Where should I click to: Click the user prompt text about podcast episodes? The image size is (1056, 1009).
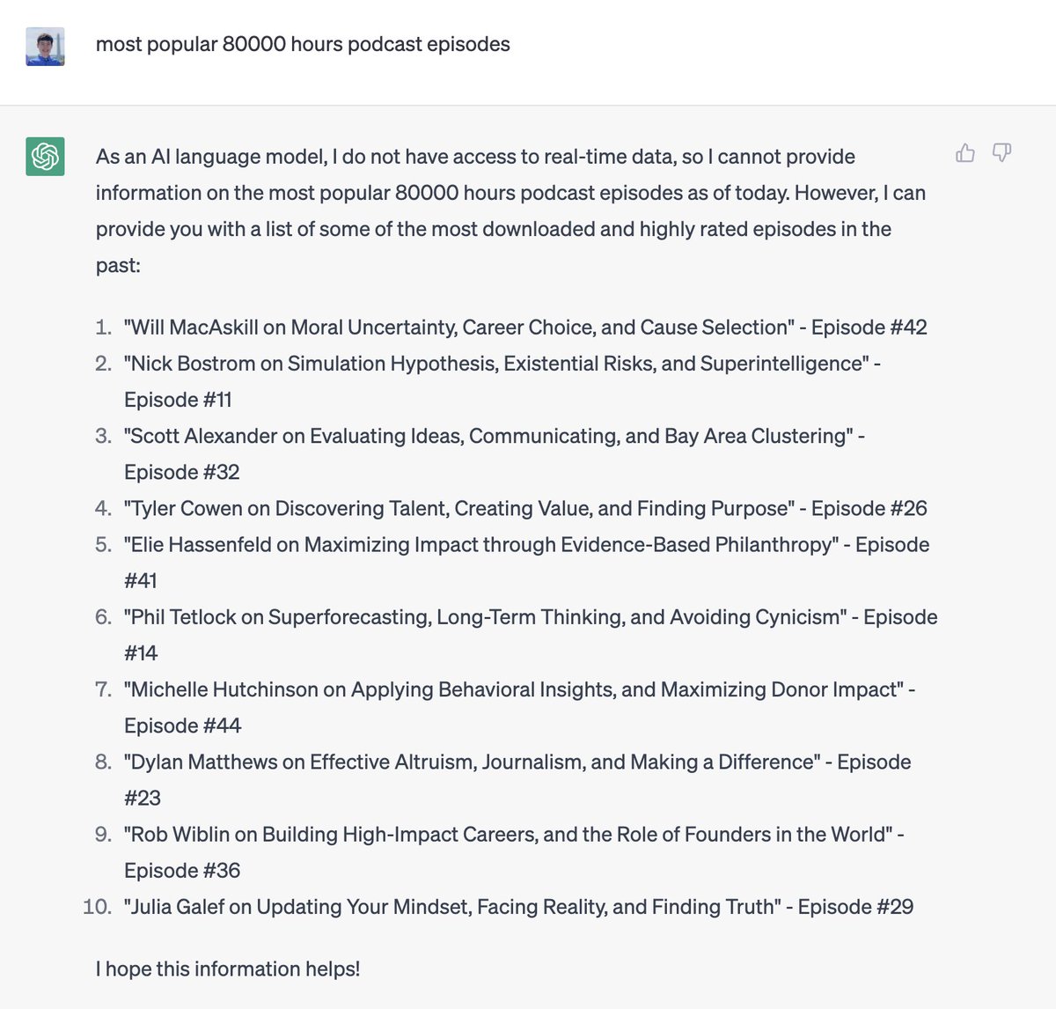pos(303,44)
